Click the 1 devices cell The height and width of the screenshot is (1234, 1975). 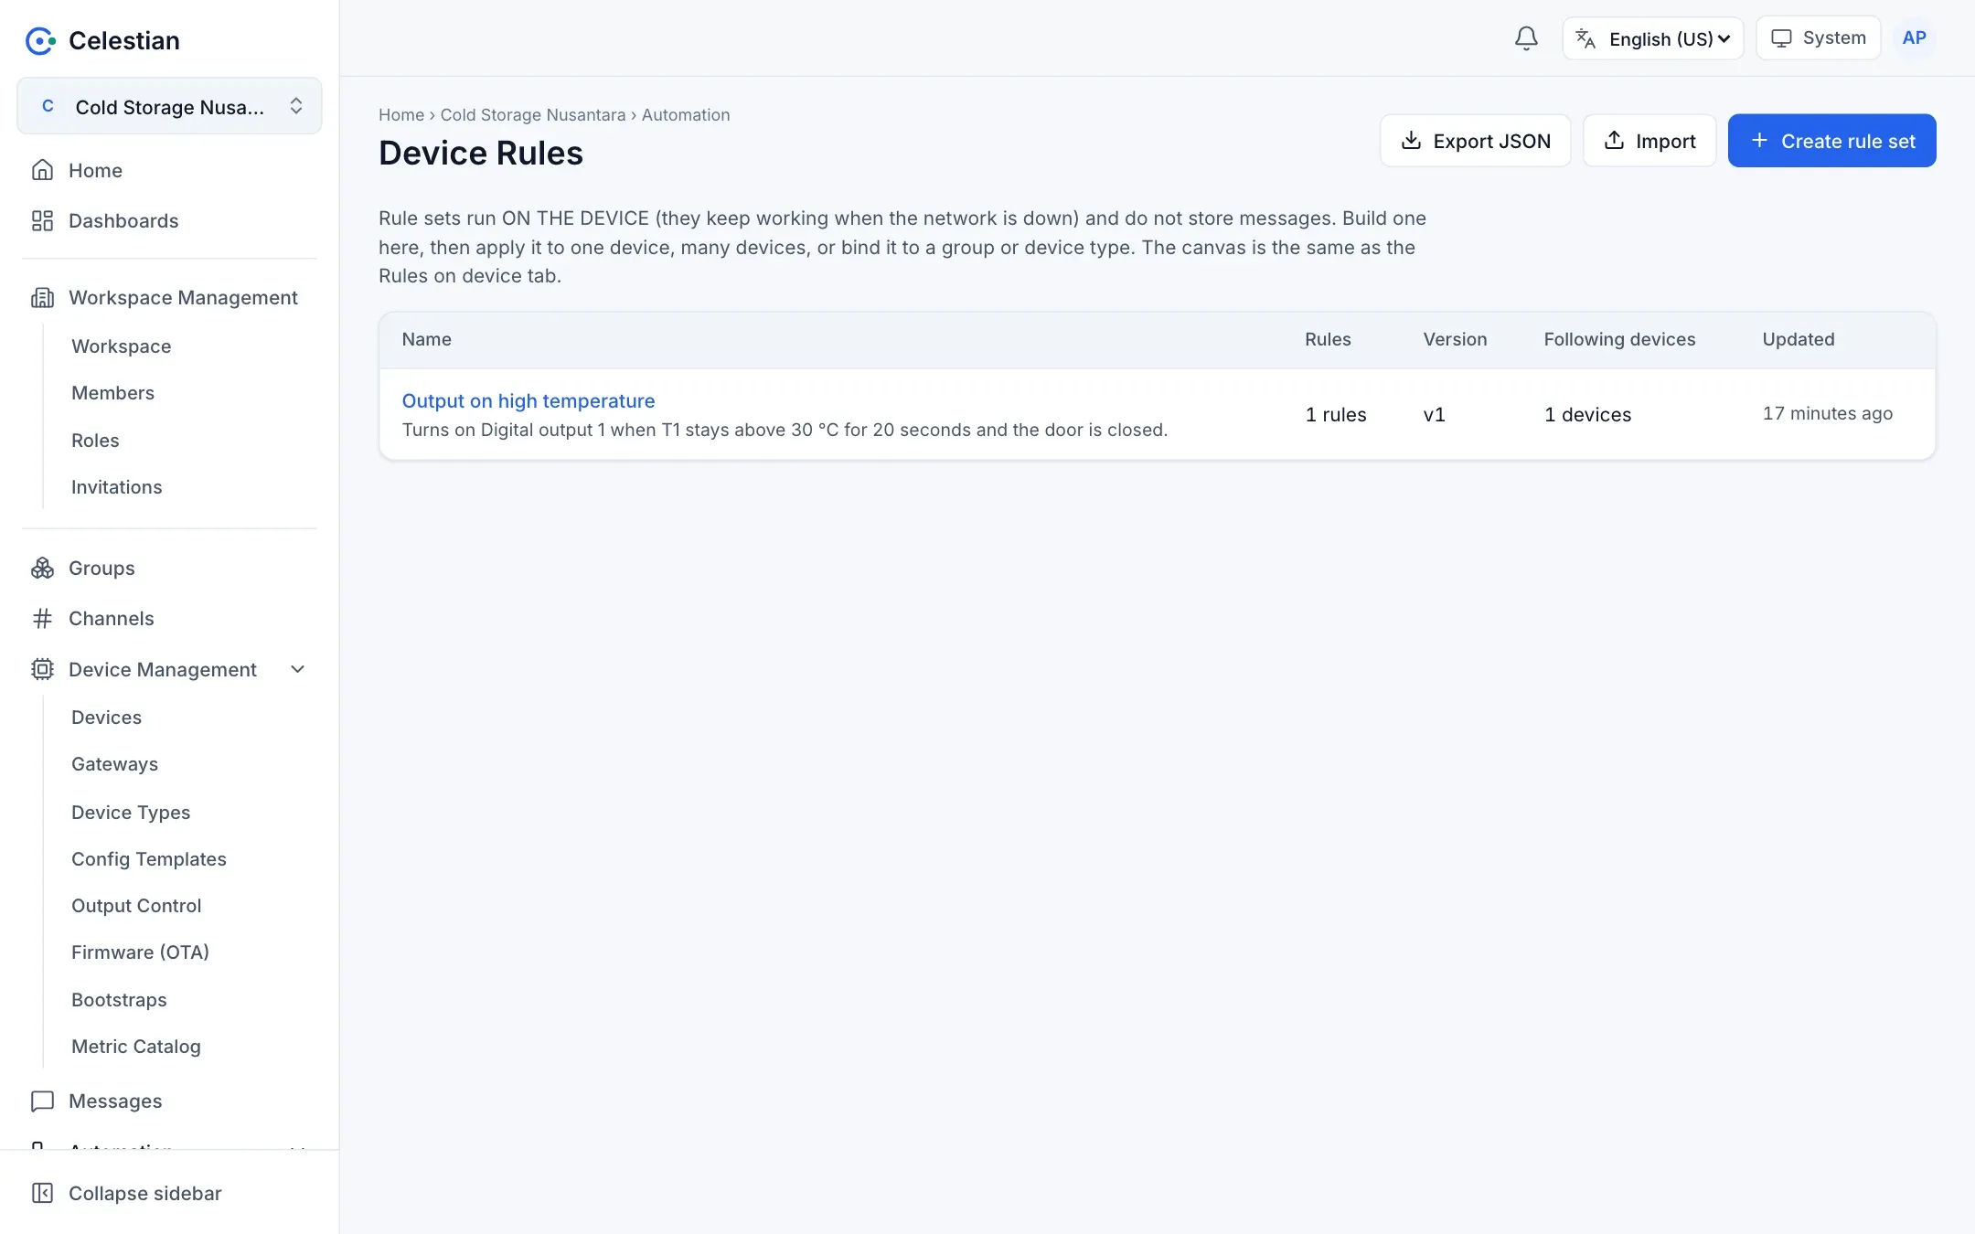[1588, 414]
